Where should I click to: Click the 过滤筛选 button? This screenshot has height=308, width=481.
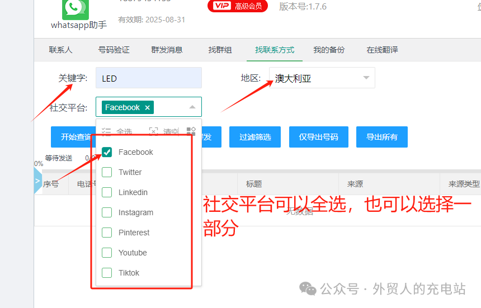[x=255, y=137]
